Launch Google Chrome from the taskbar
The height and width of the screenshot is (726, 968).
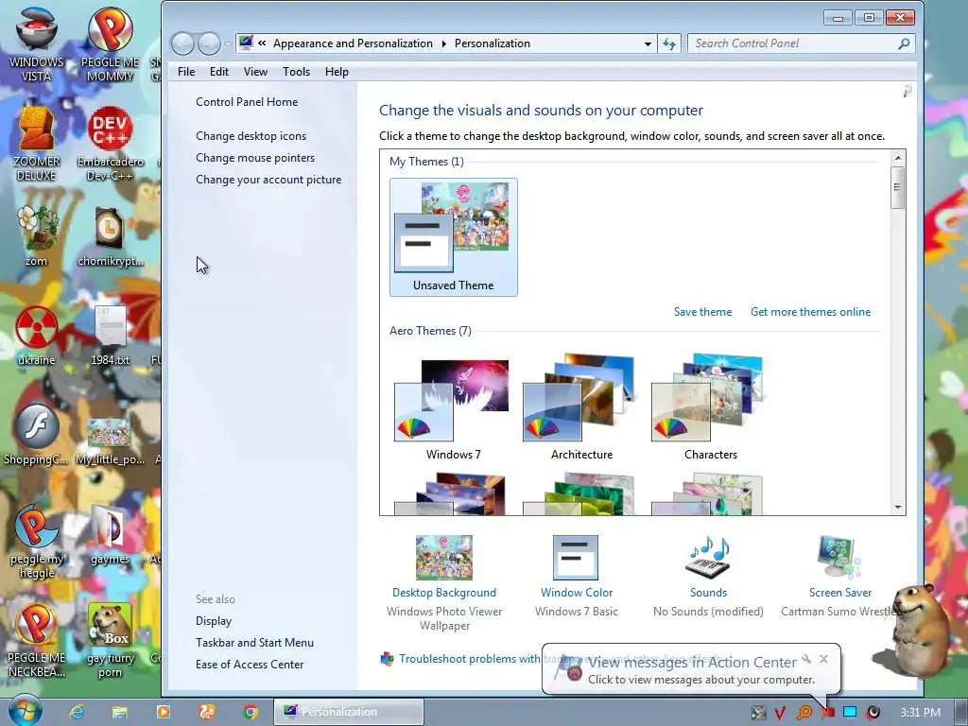coord(250,712)
